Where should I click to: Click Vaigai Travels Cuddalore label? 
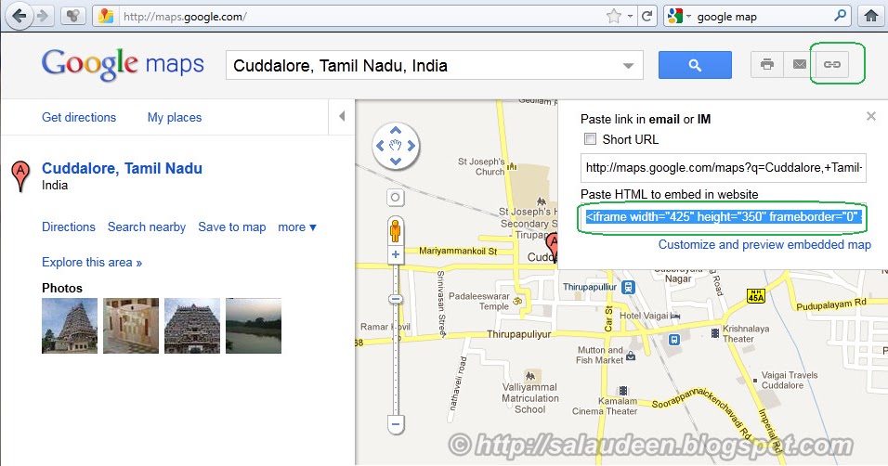coord(790,380)
